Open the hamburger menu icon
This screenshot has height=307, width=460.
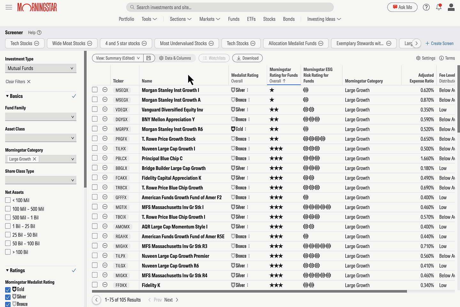click(9, 7)
